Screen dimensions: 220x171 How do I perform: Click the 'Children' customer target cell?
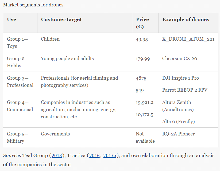[50, 39]
